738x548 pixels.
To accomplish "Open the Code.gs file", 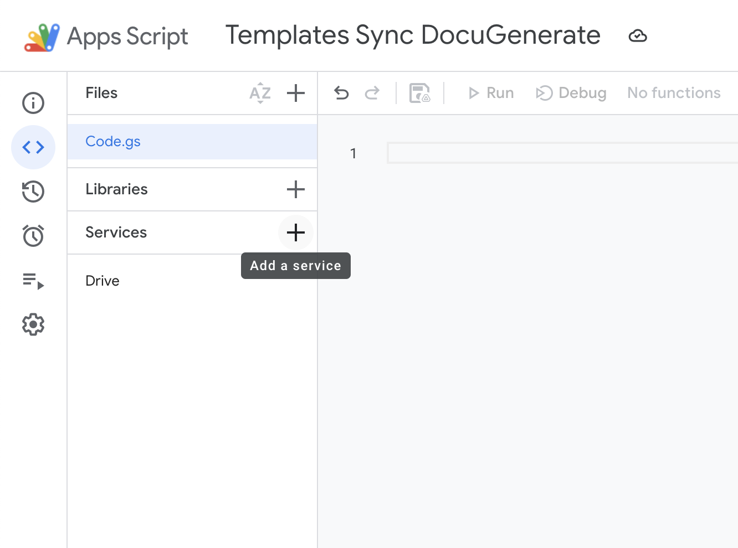I will (x=192, y=142).
